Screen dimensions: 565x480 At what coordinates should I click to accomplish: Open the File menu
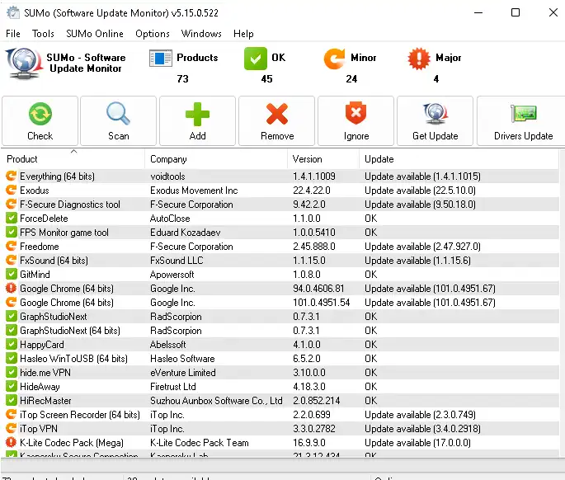point(13,34)
